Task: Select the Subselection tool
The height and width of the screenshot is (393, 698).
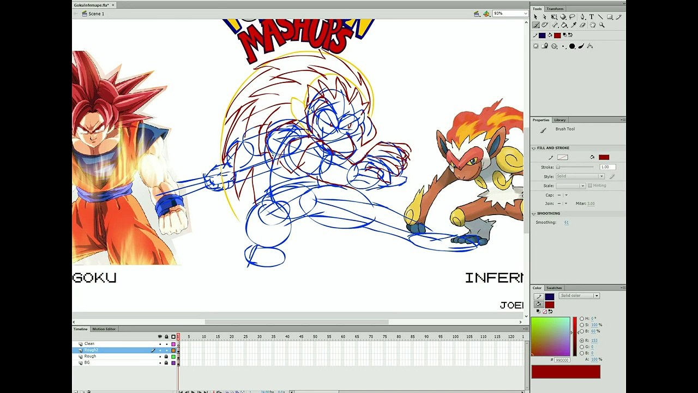Action: [545, 17]
